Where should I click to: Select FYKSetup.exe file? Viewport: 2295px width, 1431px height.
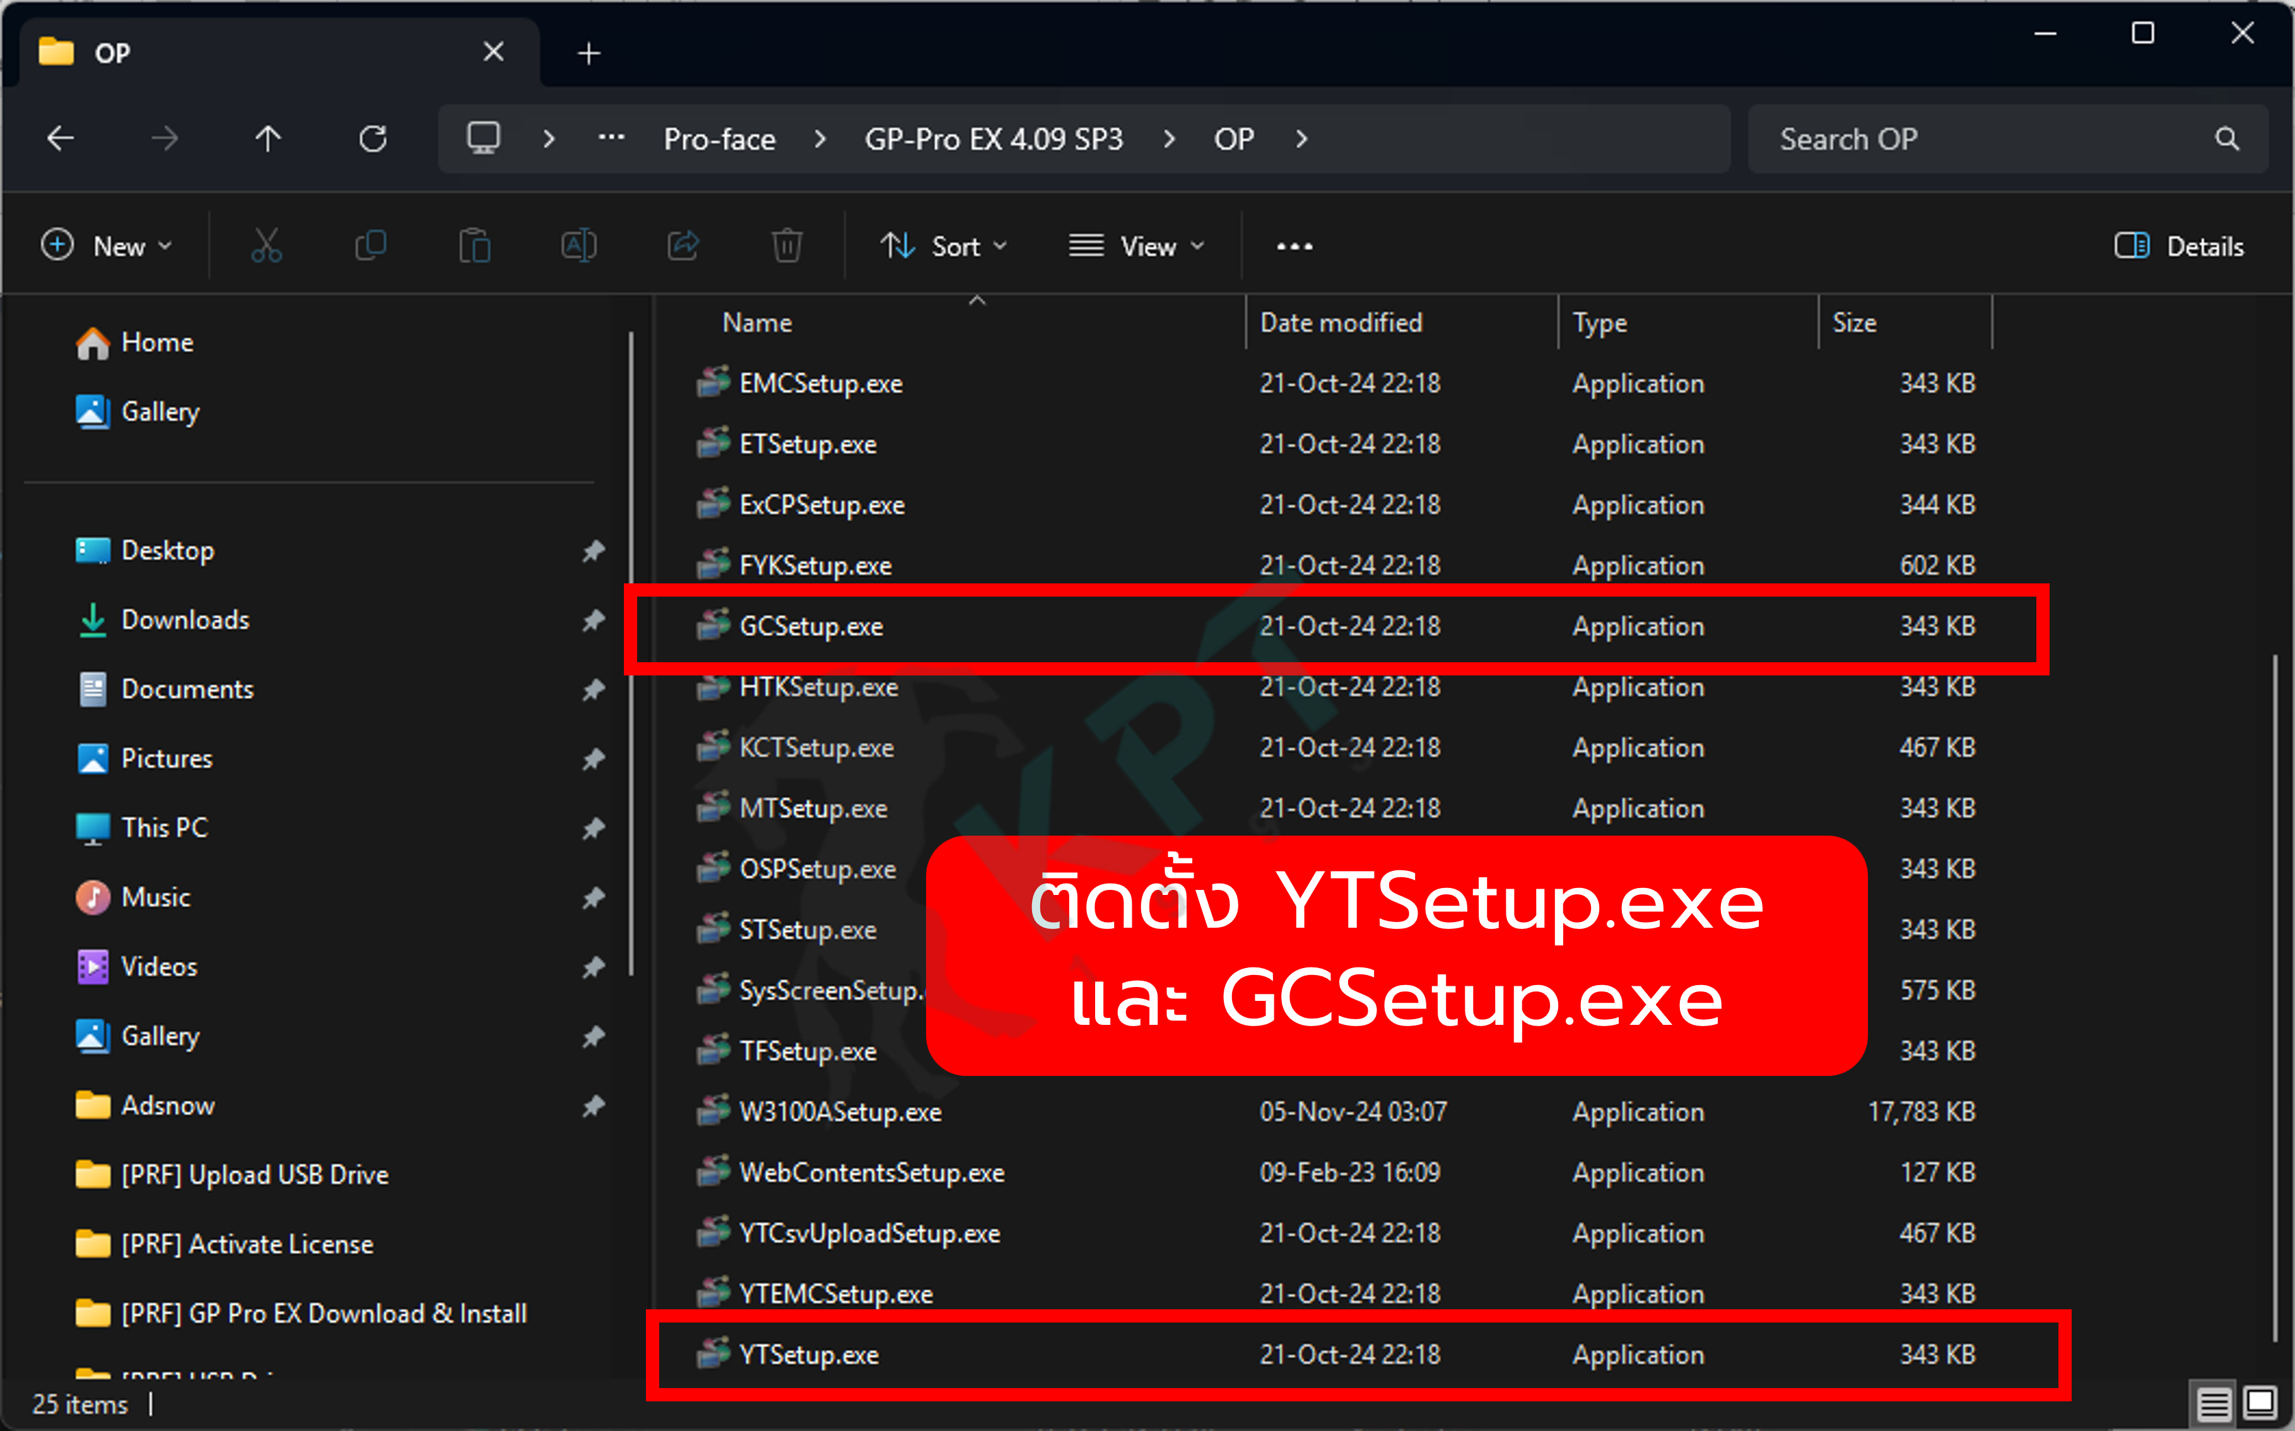[1336, 566]
